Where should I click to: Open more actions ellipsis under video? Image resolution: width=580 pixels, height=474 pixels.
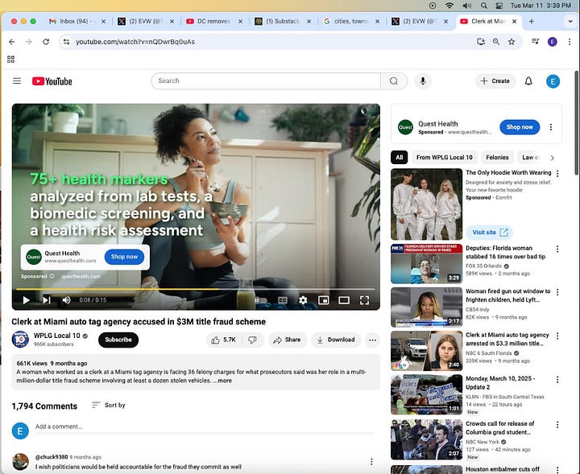coord(372,340)
